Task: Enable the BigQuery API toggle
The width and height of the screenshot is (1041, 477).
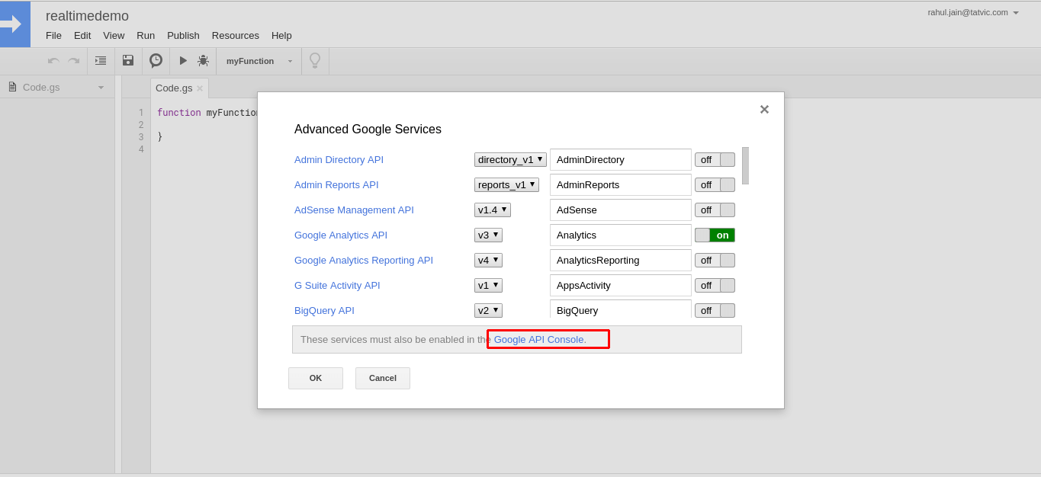Action: (715, 310)
